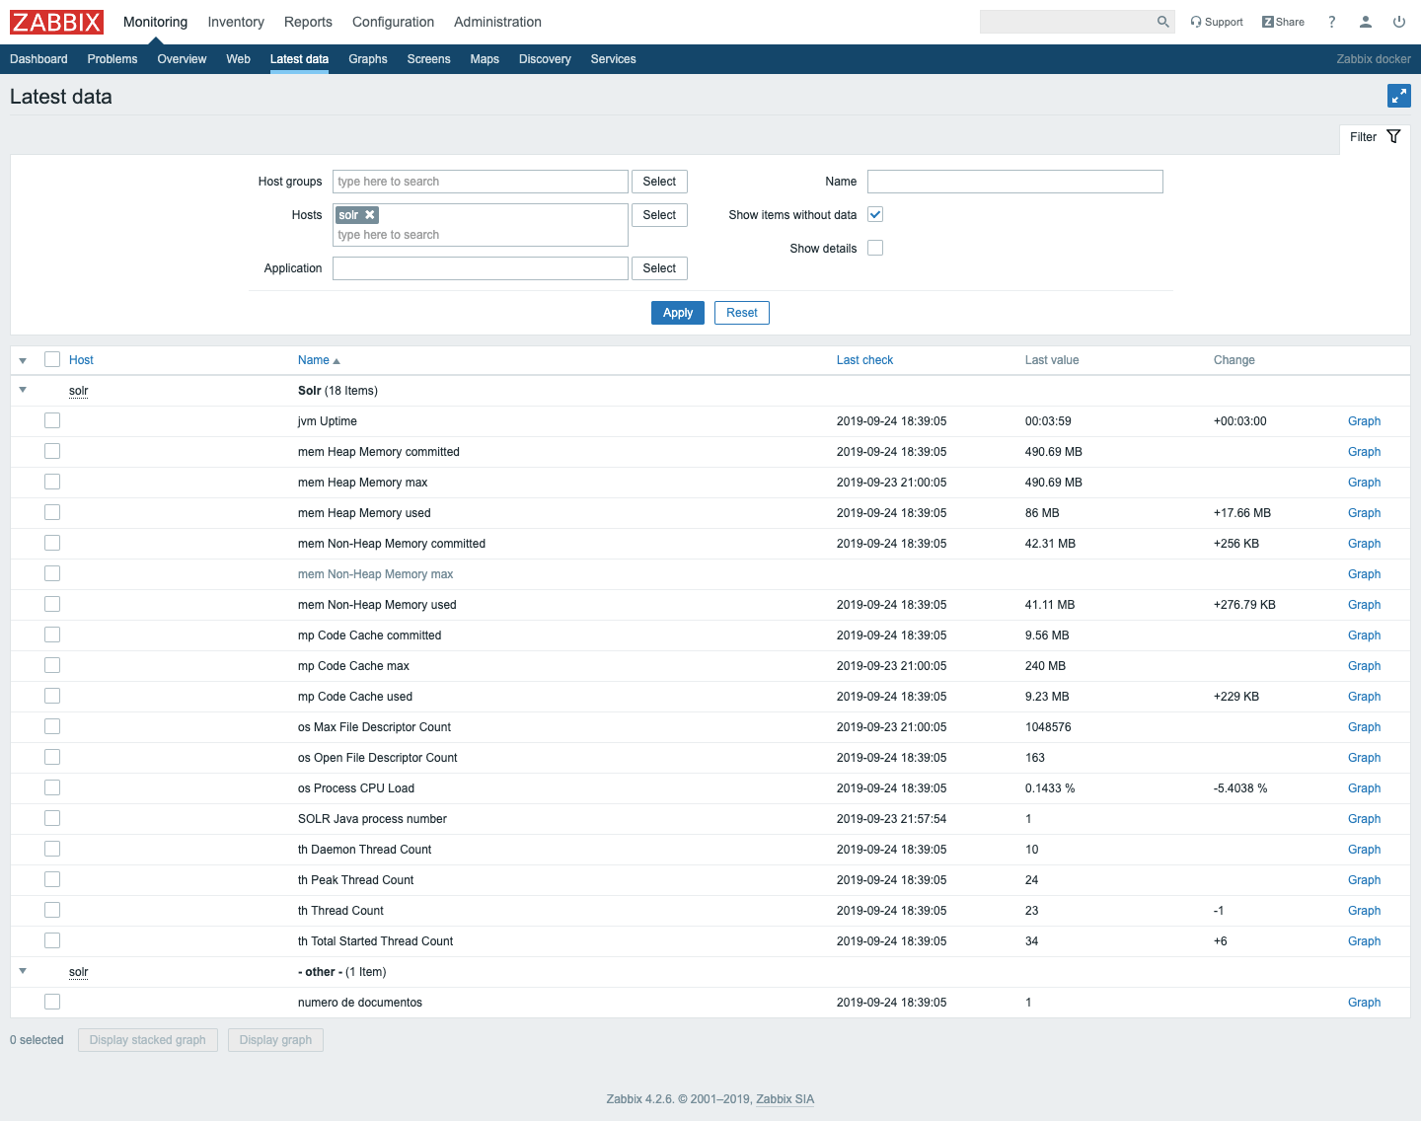Open the Discovery submenu
This screenshot has height=1121, width=1421.
click(545, 59)
